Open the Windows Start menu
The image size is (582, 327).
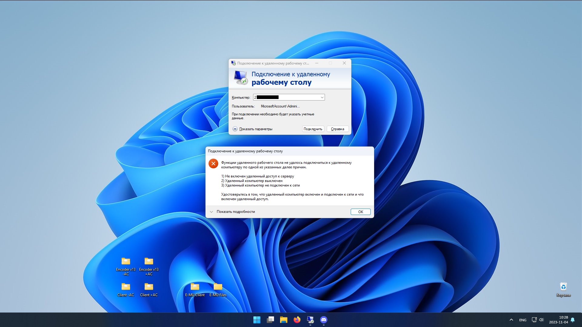click(257, 320)
